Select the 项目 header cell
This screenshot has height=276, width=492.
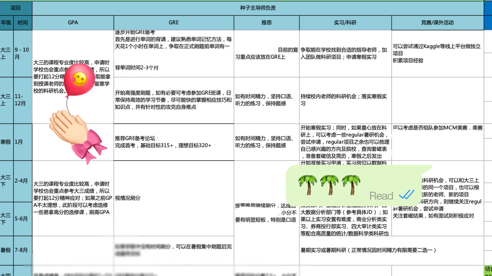tap(16, 8)
